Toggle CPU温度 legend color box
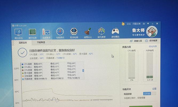This screenshot has width=178, height=107. (x=22, y=64)
